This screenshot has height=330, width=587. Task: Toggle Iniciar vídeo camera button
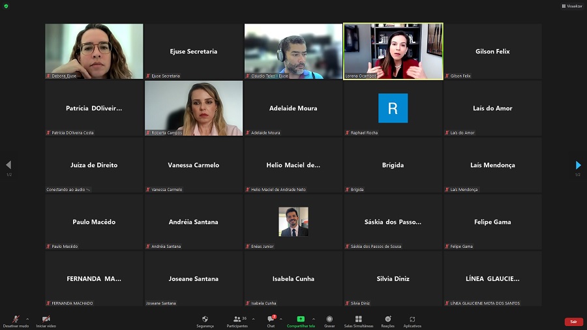click(46, 320)
